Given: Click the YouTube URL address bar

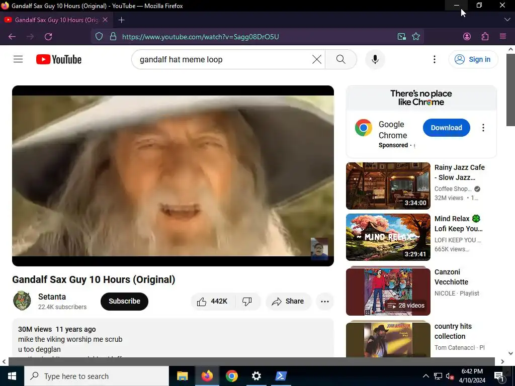Looking at the screenshot, I should coord(200,36).
